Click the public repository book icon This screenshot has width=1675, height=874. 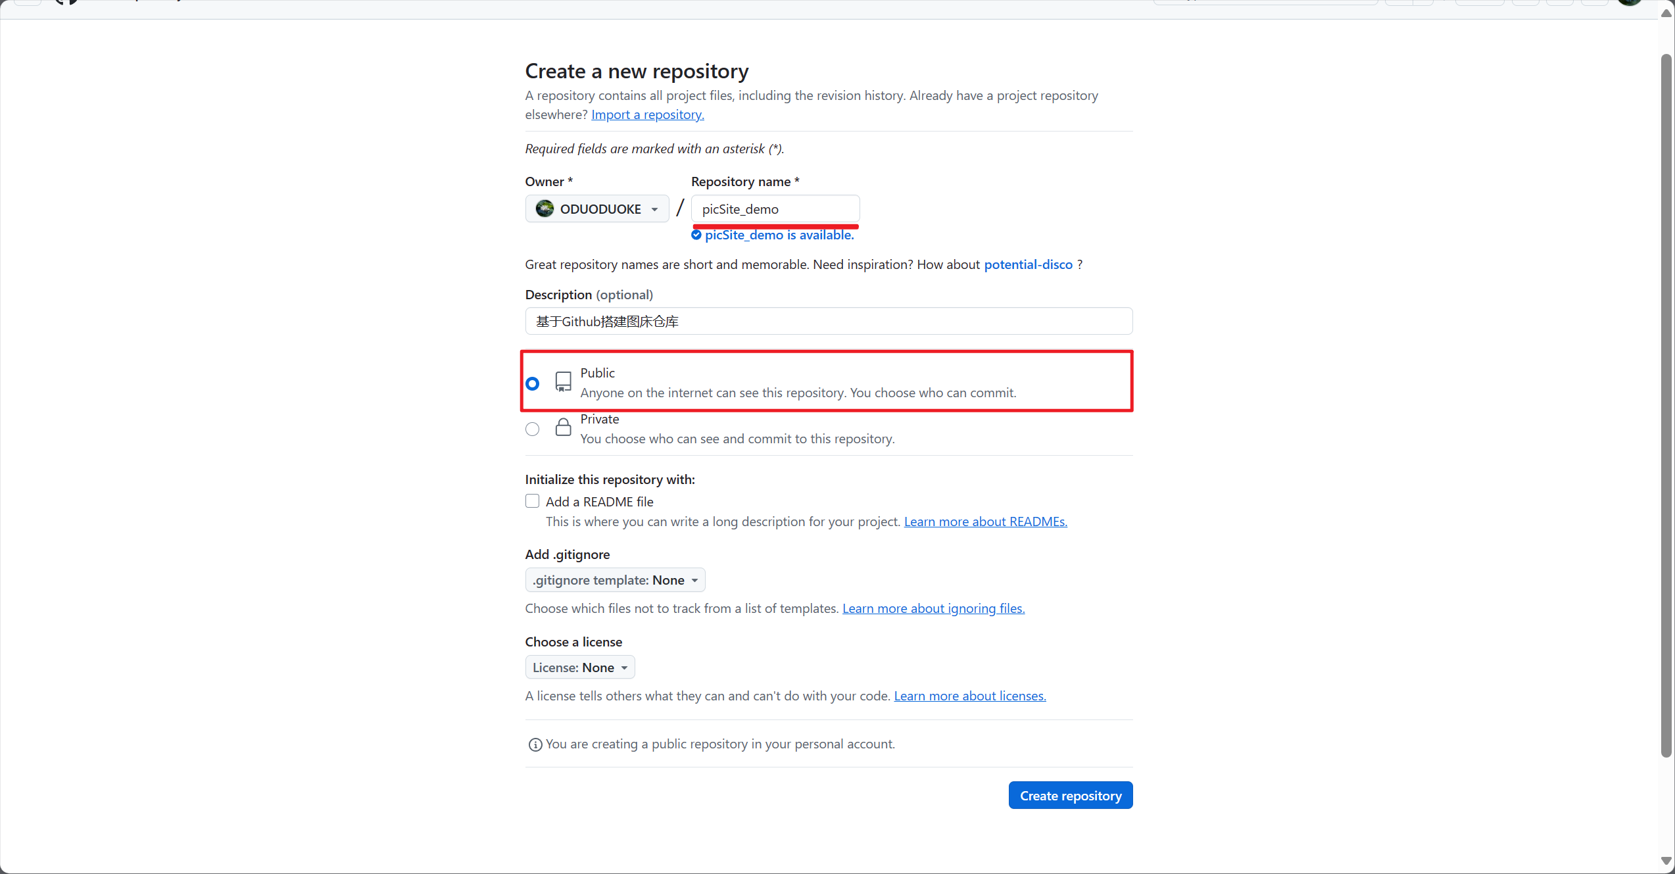click(x=563, y=382)
